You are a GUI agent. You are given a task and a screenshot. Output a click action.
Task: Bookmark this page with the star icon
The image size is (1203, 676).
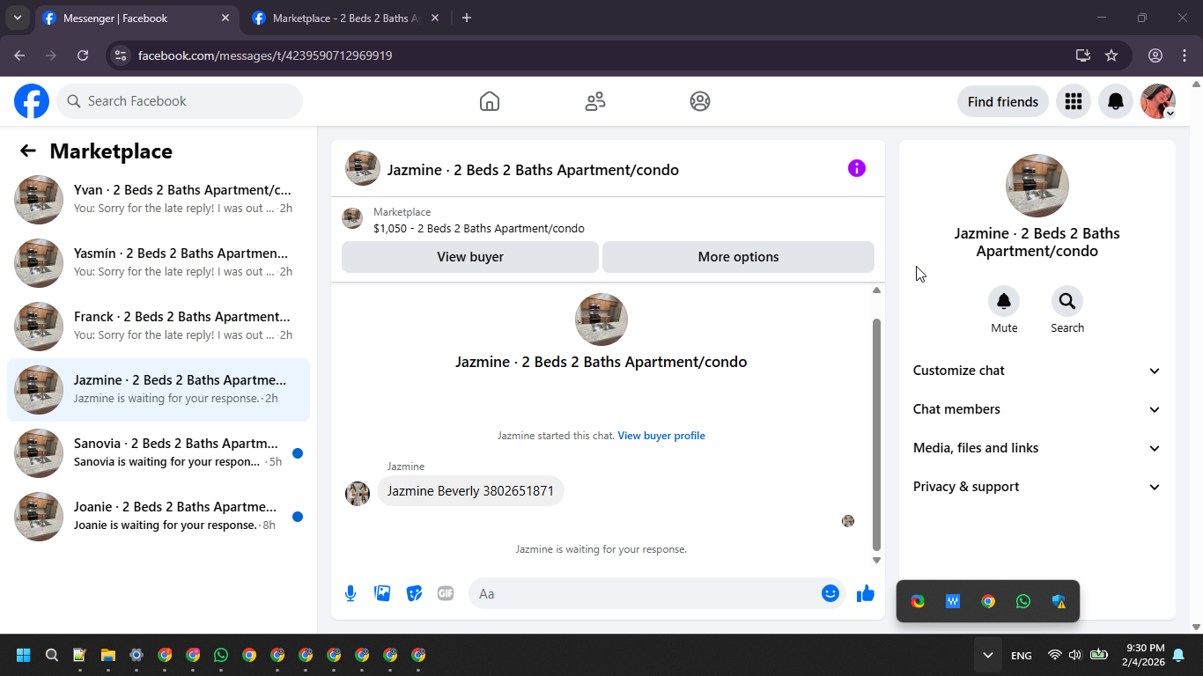1111,55
